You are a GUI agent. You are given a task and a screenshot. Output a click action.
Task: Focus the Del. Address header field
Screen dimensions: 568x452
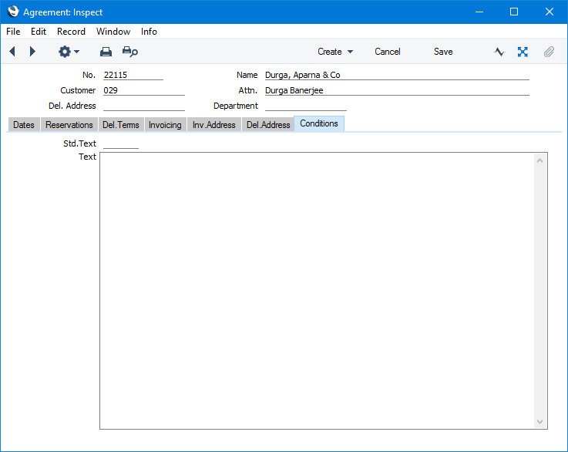tap(144, 106)
